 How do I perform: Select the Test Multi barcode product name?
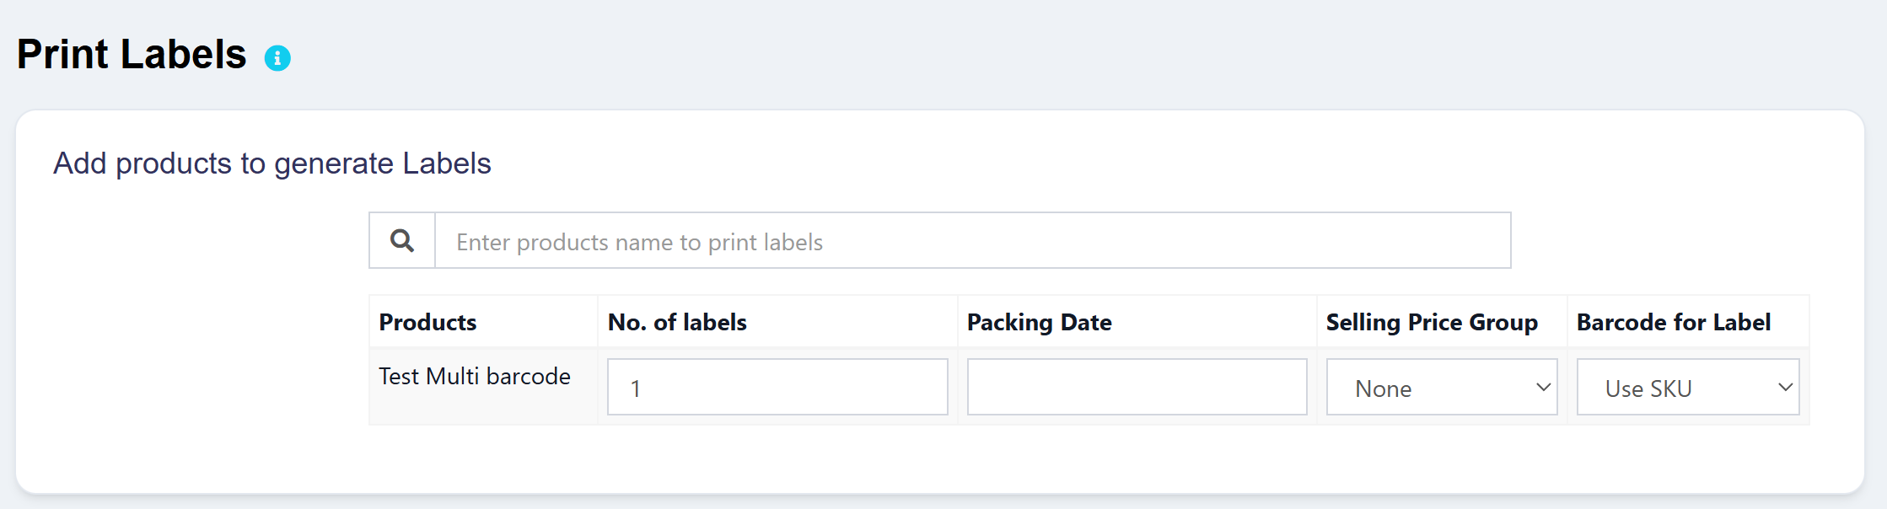click(x=475, y=377)
